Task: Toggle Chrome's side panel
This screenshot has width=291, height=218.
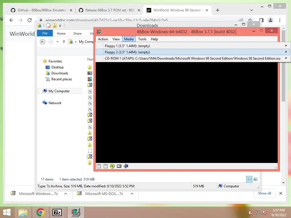Action: coord(261,20)
